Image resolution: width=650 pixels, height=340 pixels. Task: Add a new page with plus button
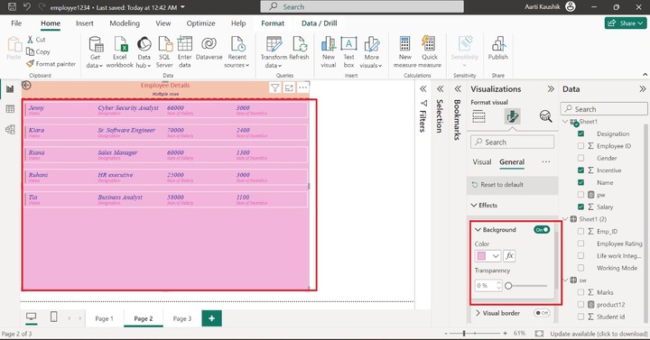(212, 318)
